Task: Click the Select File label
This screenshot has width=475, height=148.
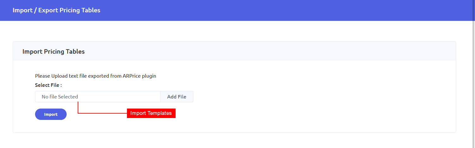Action: pyautogui.click(x=48, y=85)
